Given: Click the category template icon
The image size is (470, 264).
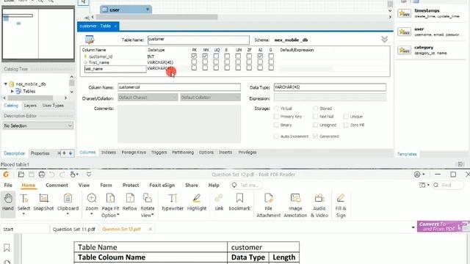Looking at the screenshot, I should [x=405, y=50].
